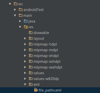100x93 pixels.
Task: Collapse the src folder arrow
Action: 10,4
